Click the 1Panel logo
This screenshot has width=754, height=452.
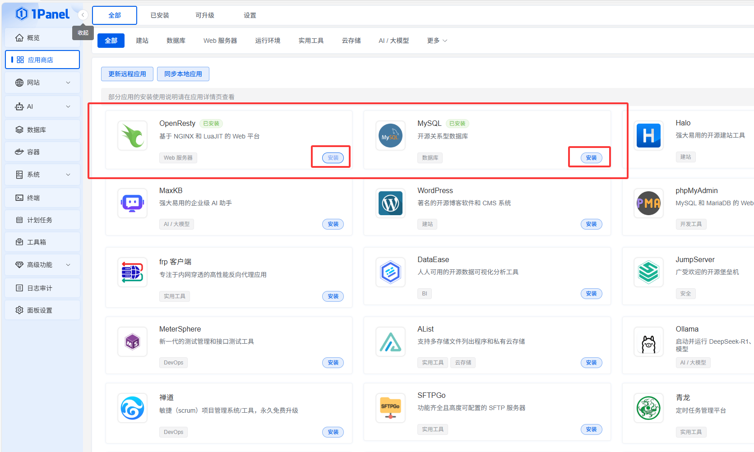[43, 14]
